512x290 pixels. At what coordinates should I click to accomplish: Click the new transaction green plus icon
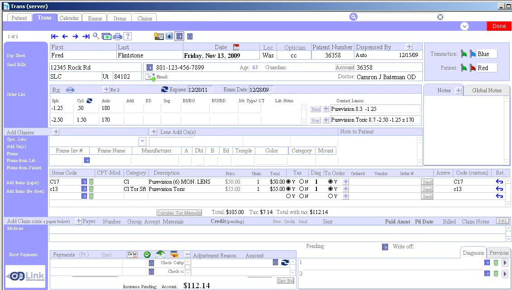(106, 37)
